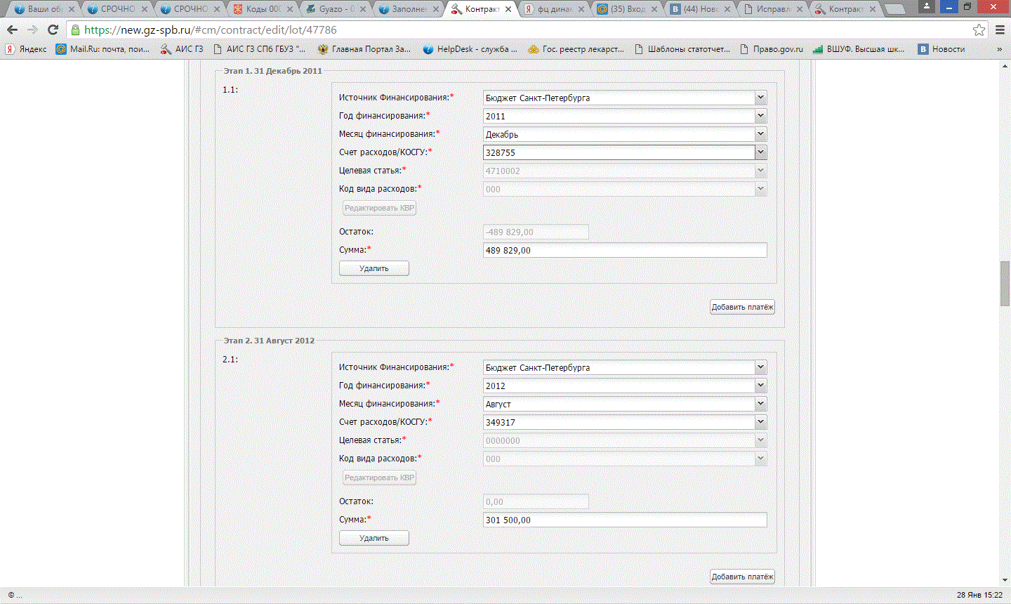The height and width of the screenshot is (604, 1011).
Task: Show hidden bookmarks with the » chevron
Action: click(999, 49)
